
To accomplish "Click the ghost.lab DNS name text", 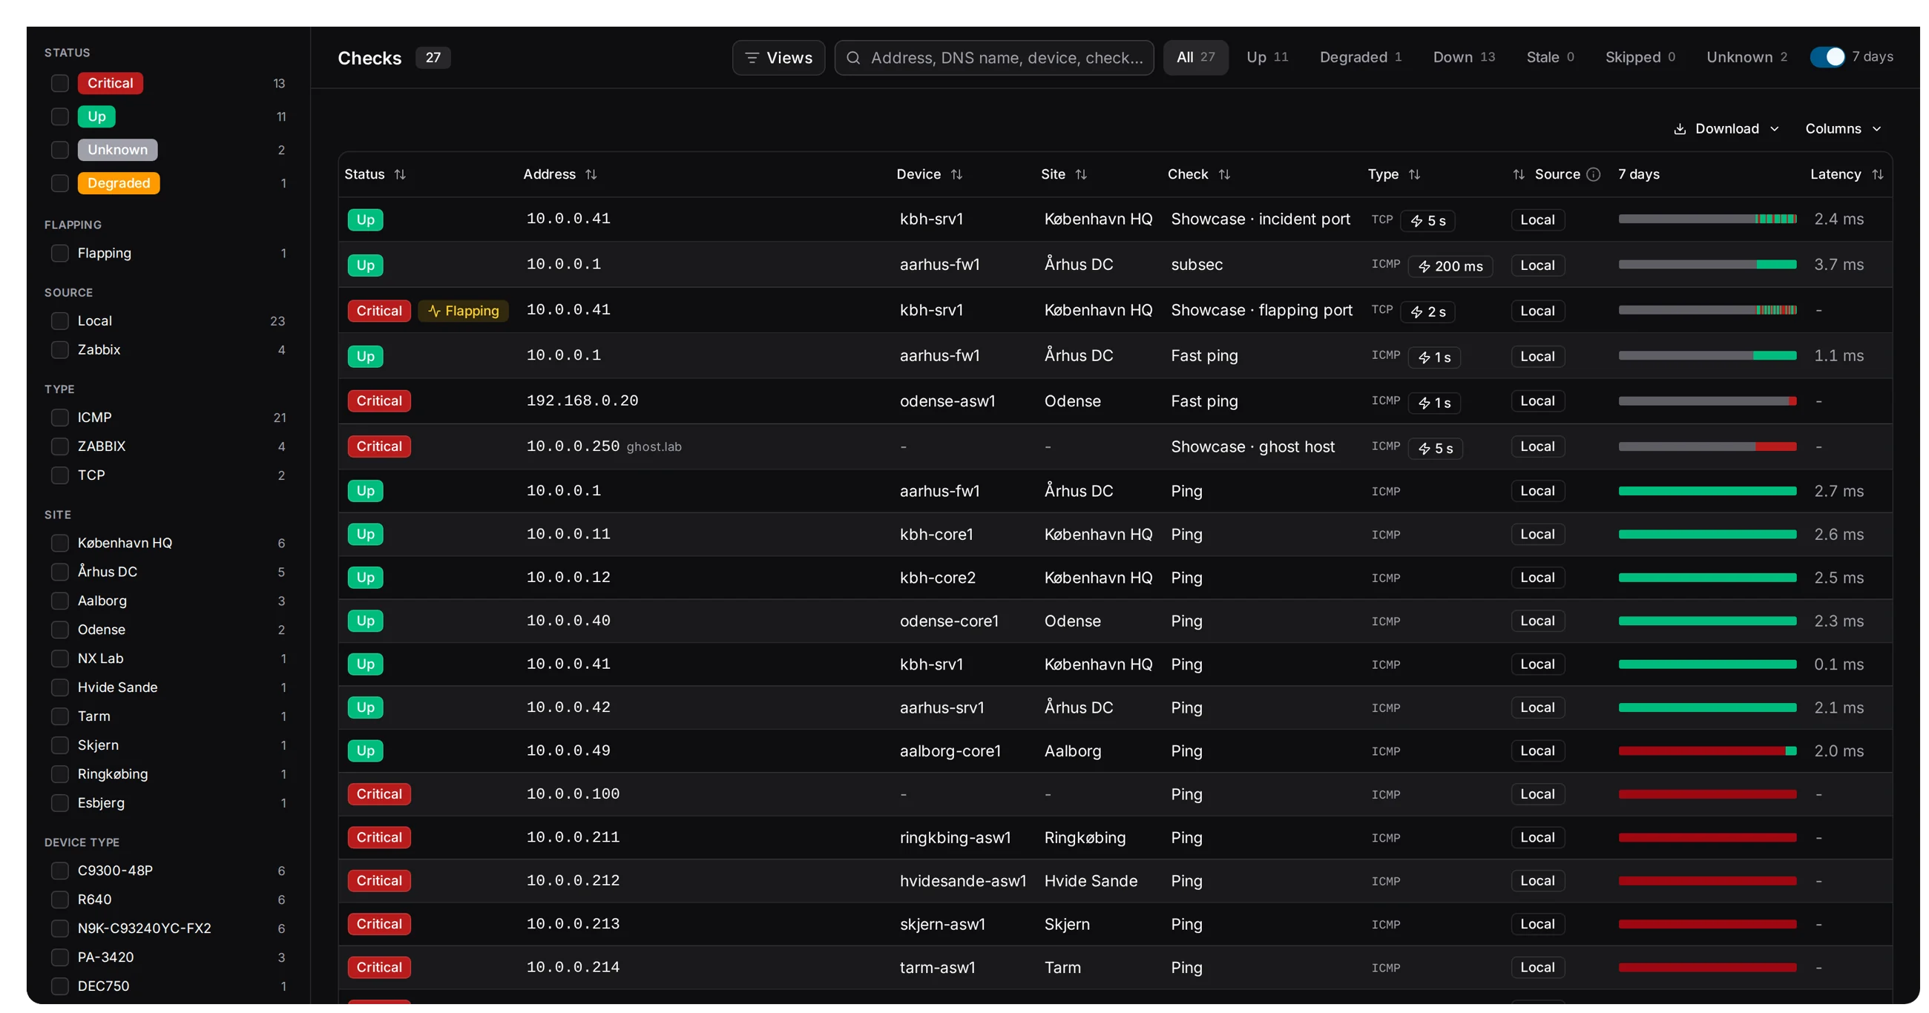I will point(653,447).
